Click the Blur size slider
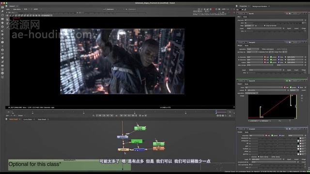 click(x=278, y=23)
